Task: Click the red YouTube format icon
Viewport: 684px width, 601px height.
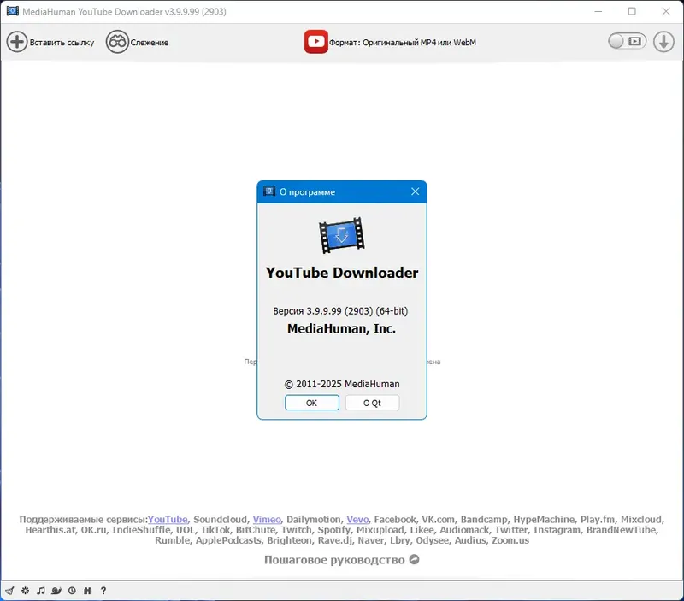Action: tap(315, 42)
